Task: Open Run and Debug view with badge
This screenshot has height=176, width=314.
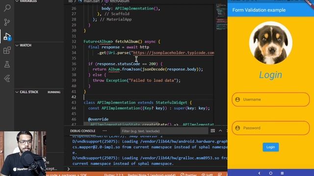Action: pos(7,37)
